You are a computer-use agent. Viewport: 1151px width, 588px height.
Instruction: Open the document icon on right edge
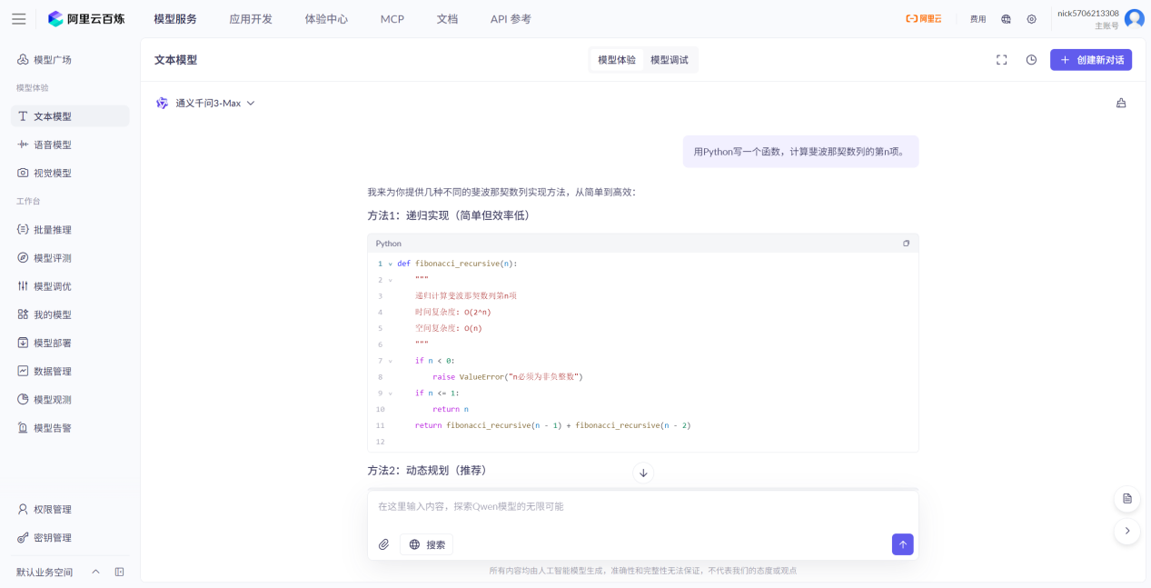coord(1127,499)
